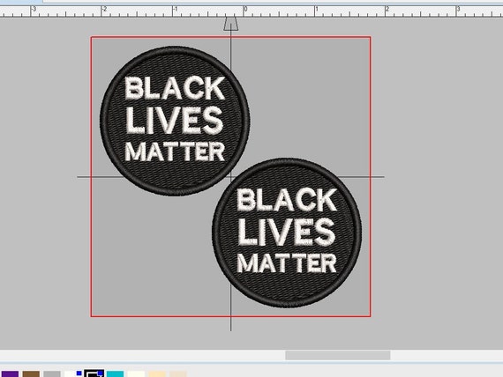Click the word BLACK in the lower patch
The width and height of the screenshot is (503, 377).
(x=287, y=199)
